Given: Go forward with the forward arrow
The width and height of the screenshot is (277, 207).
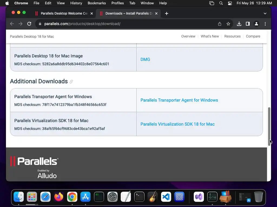Looking at the screenshot, I should (21, 24).
